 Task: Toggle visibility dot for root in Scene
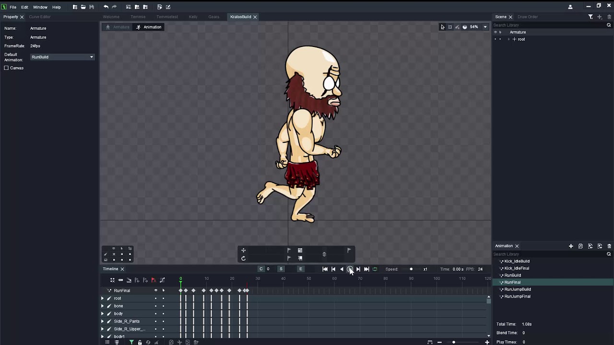pyautogui.click(x=496, y=39)
